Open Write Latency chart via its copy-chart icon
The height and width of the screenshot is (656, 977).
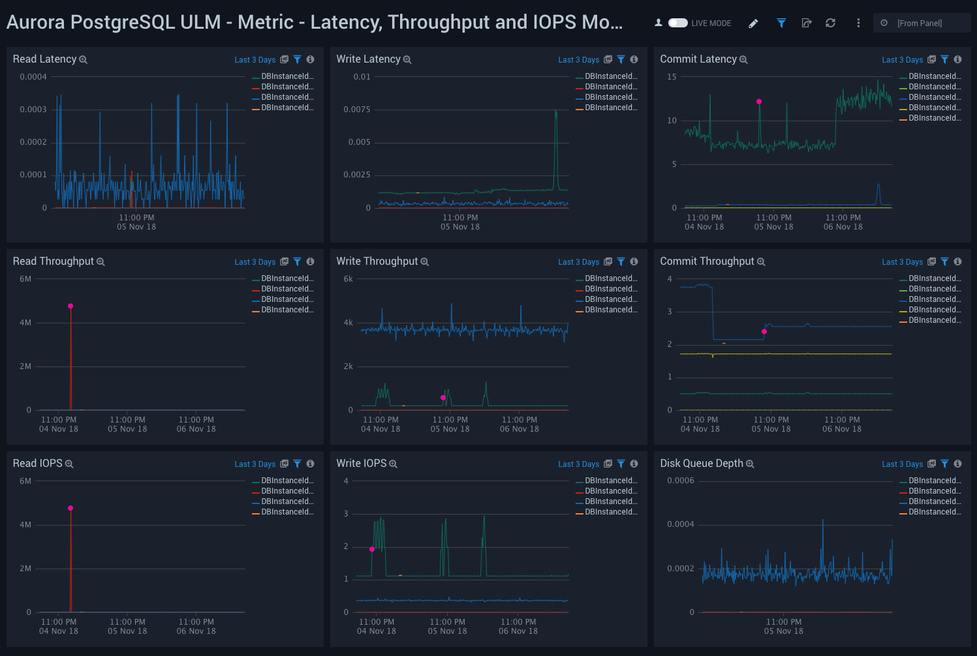point(608,59)
